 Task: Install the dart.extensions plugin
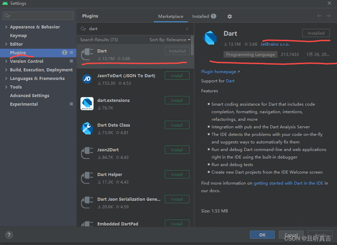click(177, 100)
